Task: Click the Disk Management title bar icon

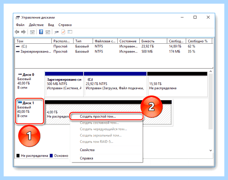Action: pyautogui.click(x=18, y=18)
